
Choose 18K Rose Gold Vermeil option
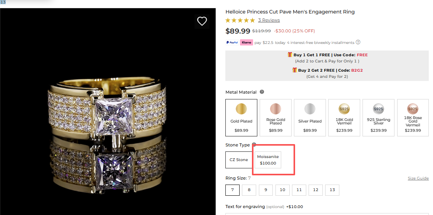pyautogui.click(x=413, y=118)
